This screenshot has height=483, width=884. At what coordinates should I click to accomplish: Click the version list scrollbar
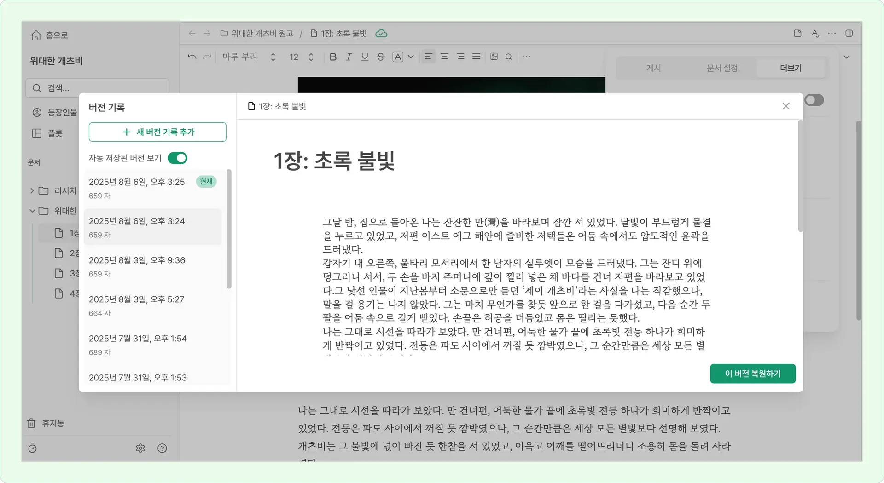[229, 230]
